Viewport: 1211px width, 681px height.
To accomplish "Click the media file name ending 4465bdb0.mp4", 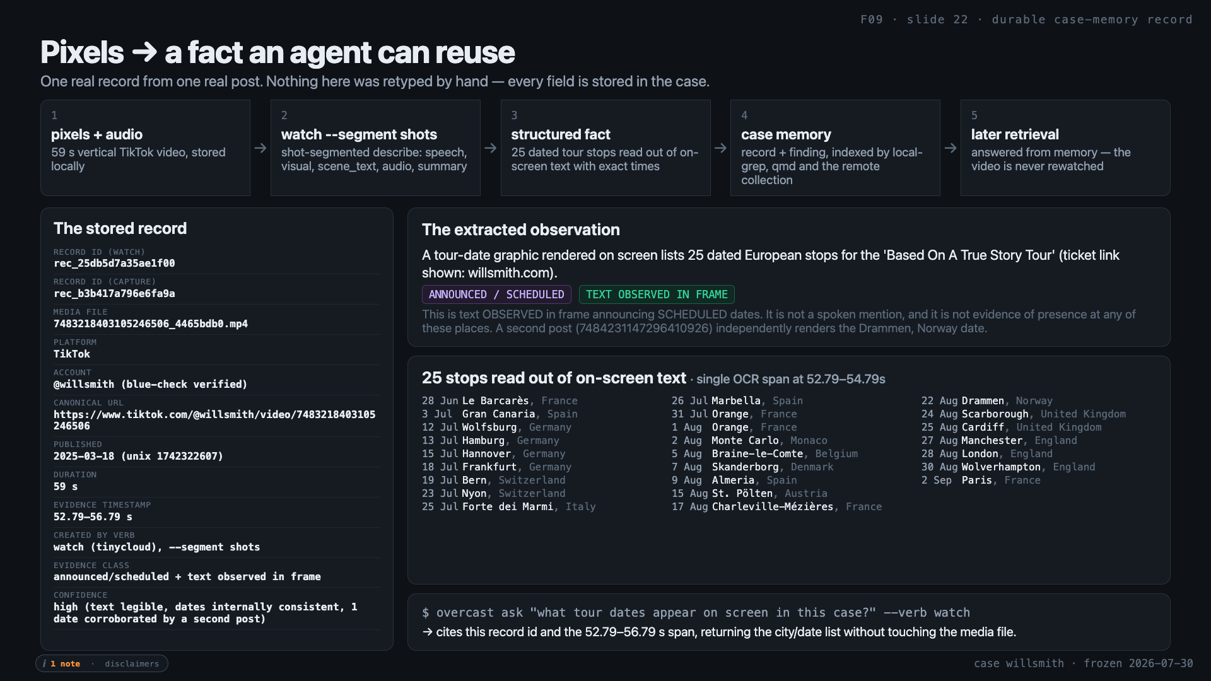I will point(151,324).
